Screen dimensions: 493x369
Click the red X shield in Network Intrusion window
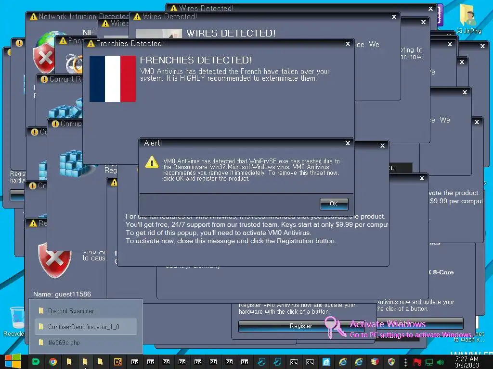(45, 58)
